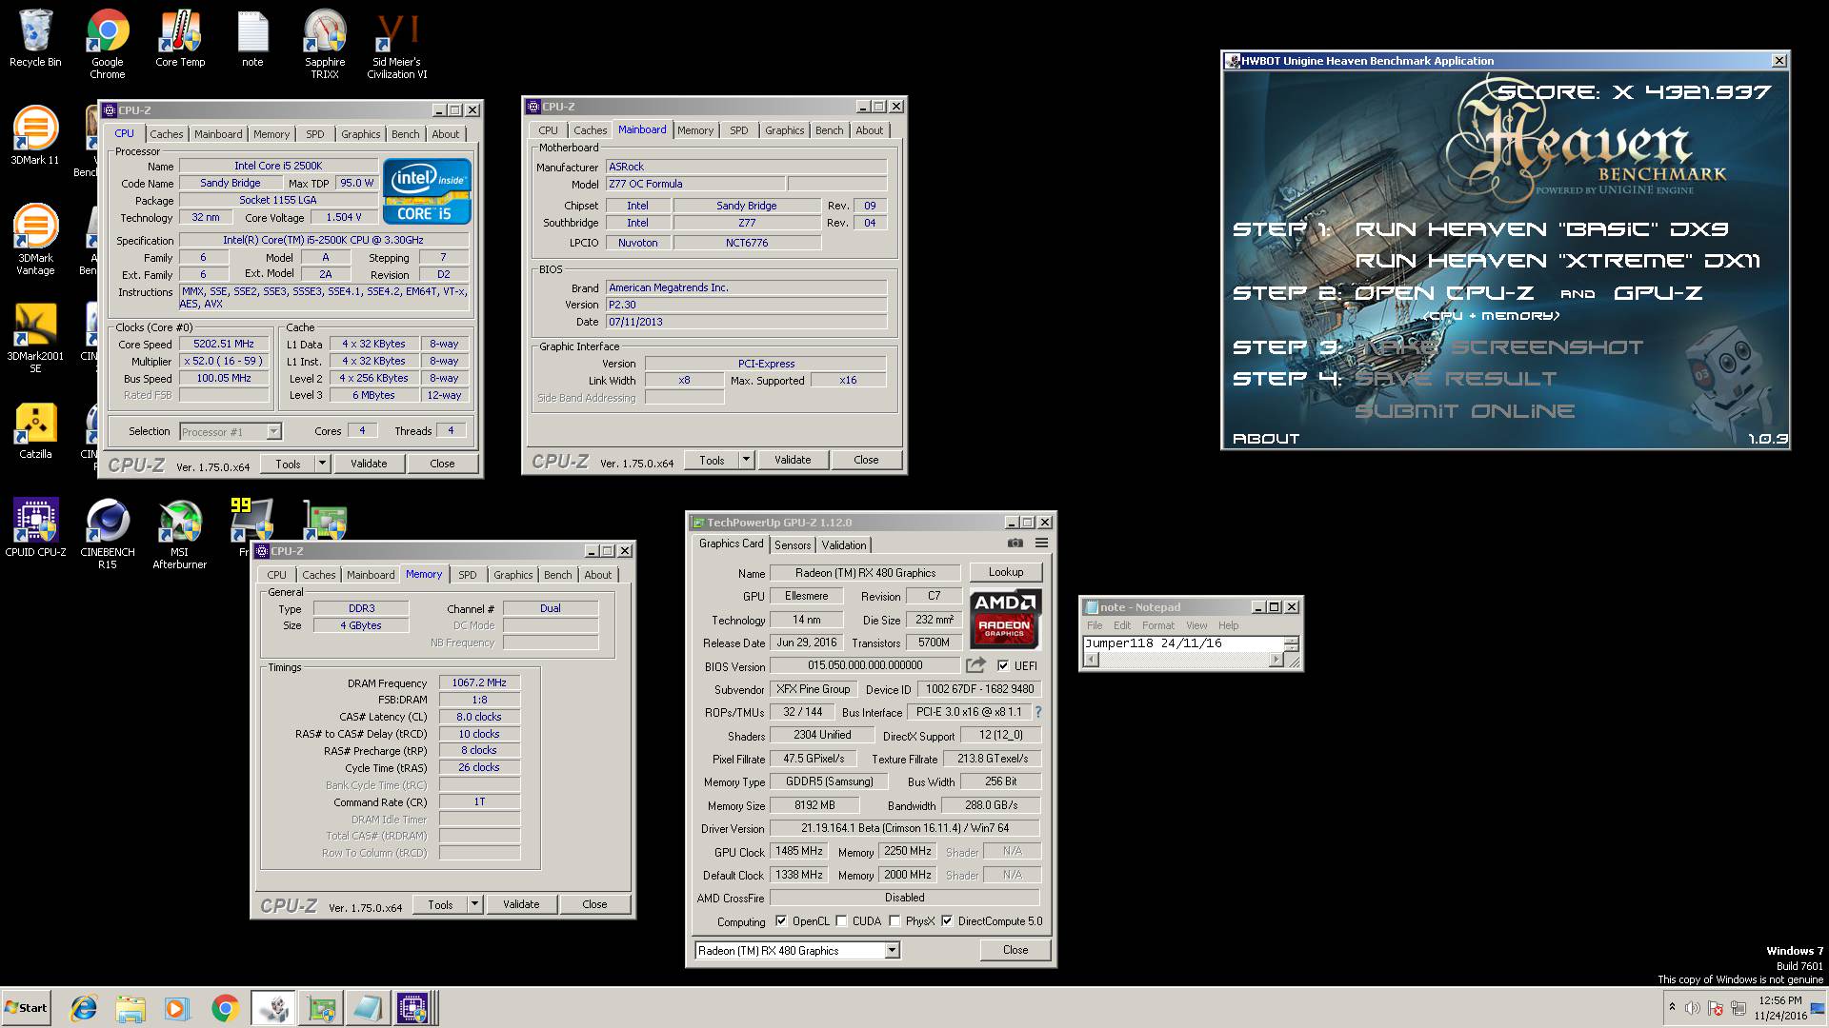Click the GPU-Z BIOS share/export icon
Image resolution: width=1829 pixels, height=1028 pixels.
(x=975, y=665)
